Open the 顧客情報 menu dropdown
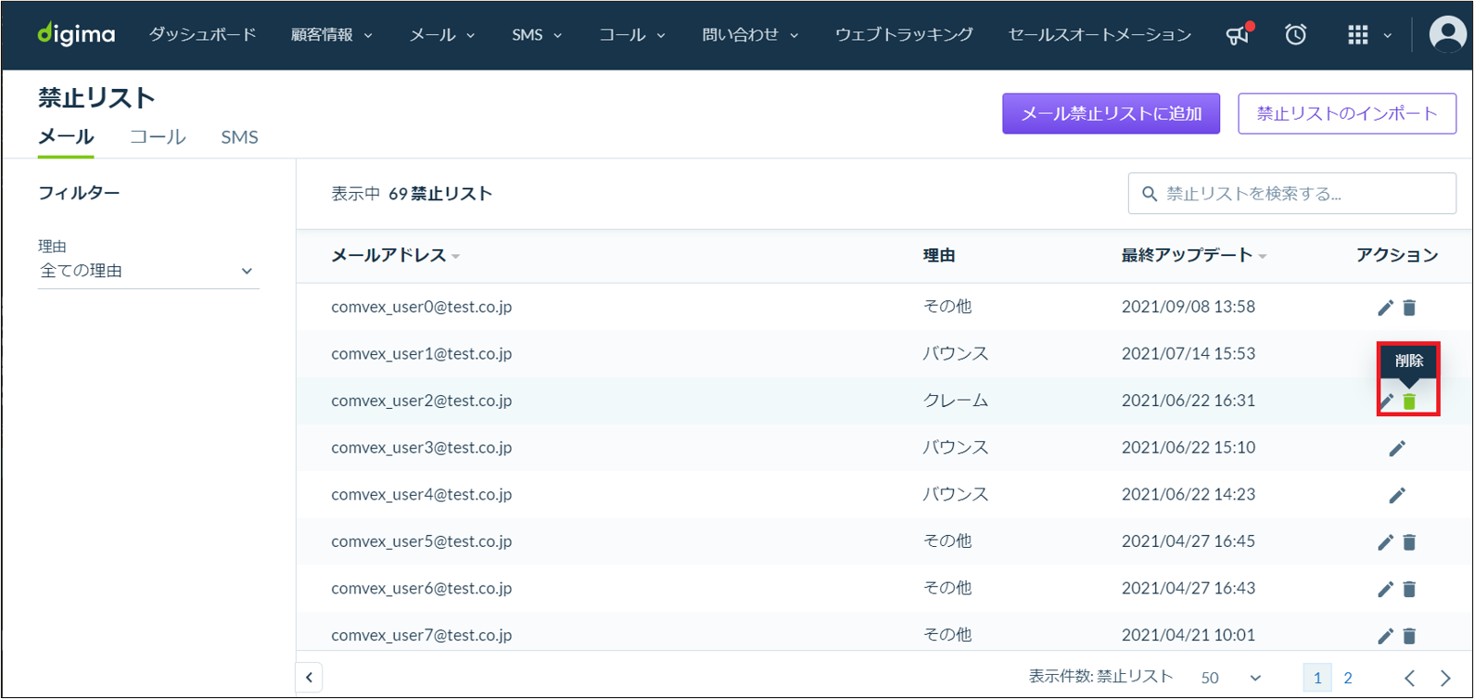The width and height of the screenshot is (1474, 699). click(332, 35)
